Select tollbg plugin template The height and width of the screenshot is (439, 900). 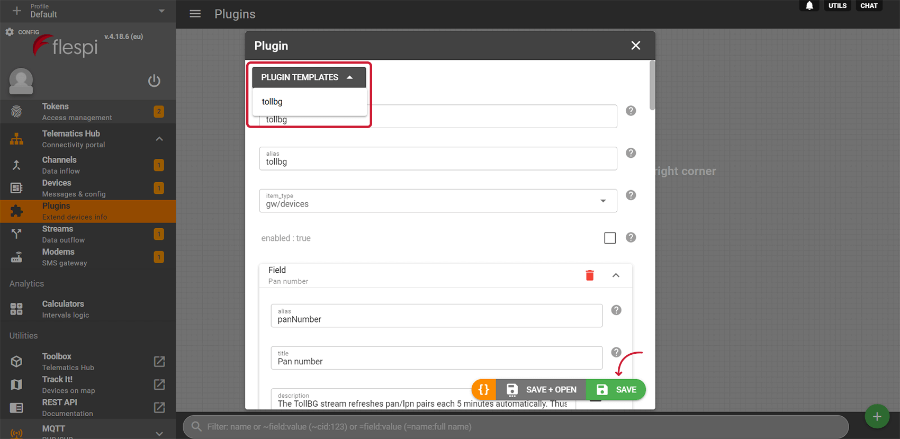tap(310, 102)
